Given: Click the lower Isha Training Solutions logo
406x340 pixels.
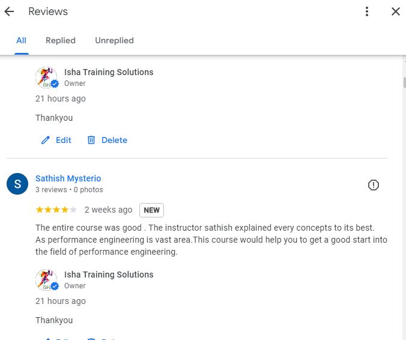Looking at the screenshot, I should coord(46,280).
